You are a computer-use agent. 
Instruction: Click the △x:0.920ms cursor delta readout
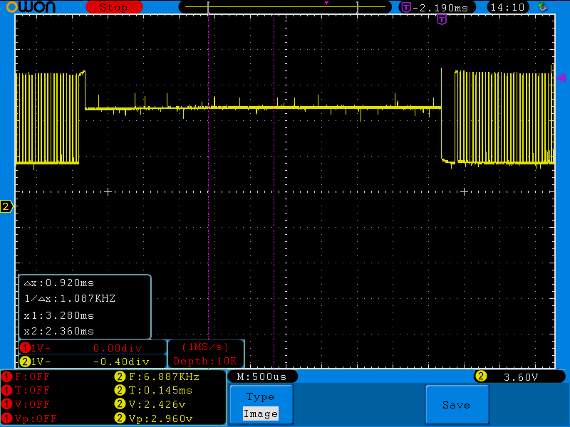(x=59, y=283)
